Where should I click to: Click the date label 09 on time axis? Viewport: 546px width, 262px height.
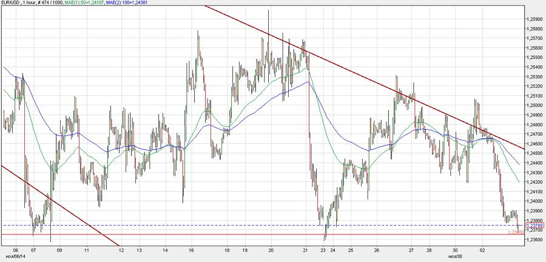coord(59,250)
